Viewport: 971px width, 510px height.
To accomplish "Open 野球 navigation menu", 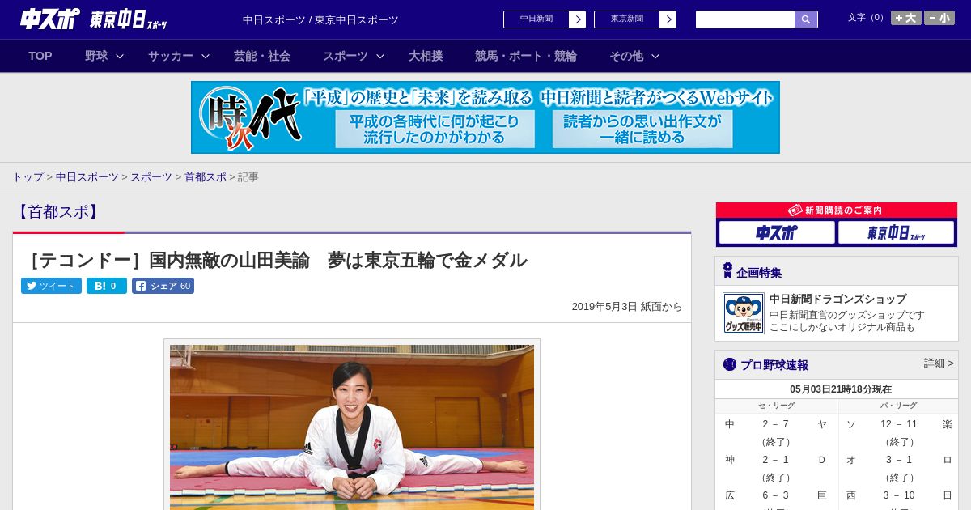I will pyautogui.click(x=96, y=56).
